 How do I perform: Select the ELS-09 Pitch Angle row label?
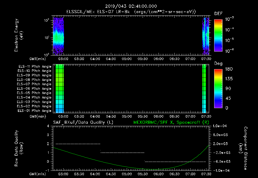pyautogui.click(x=34, y=75)
